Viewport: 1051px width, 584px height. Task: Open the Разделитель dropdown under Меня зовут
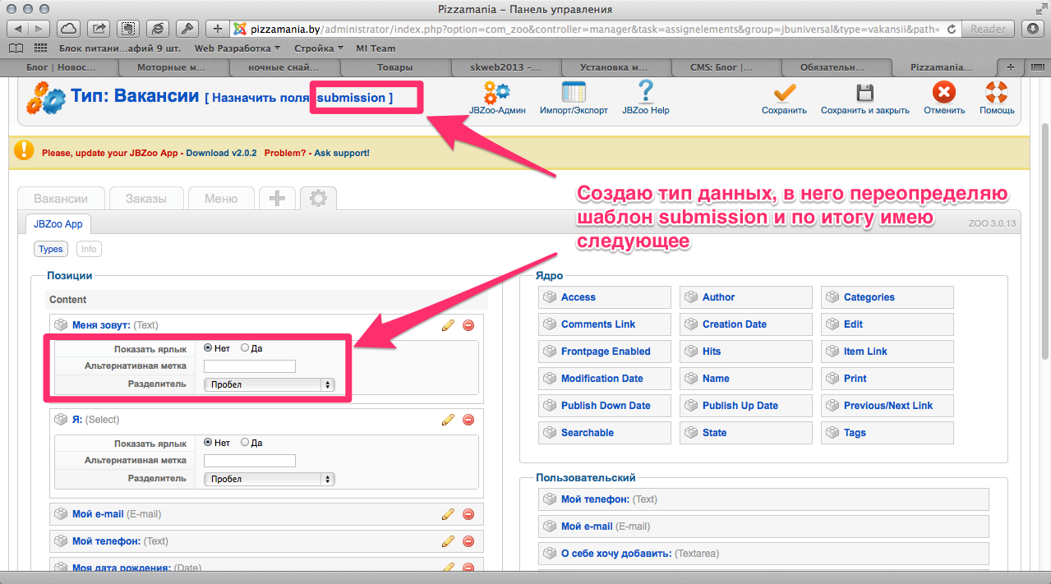click(x=270, y=384)
